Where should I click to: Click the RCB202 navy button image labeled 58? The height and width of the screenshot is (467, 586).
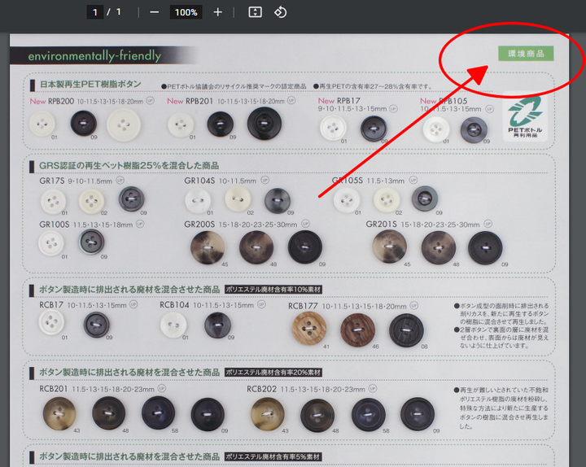(x=368, y=415)
